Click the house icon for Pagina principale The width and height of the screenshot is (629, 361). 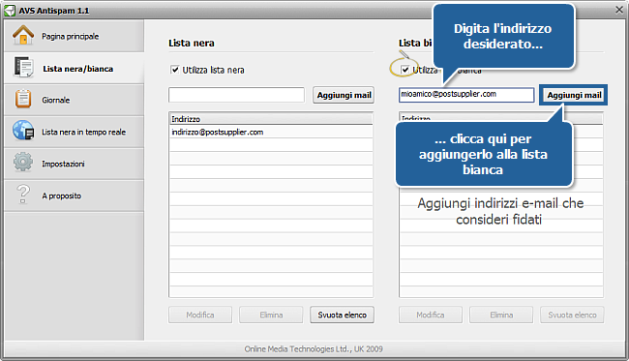pos(23,35)
